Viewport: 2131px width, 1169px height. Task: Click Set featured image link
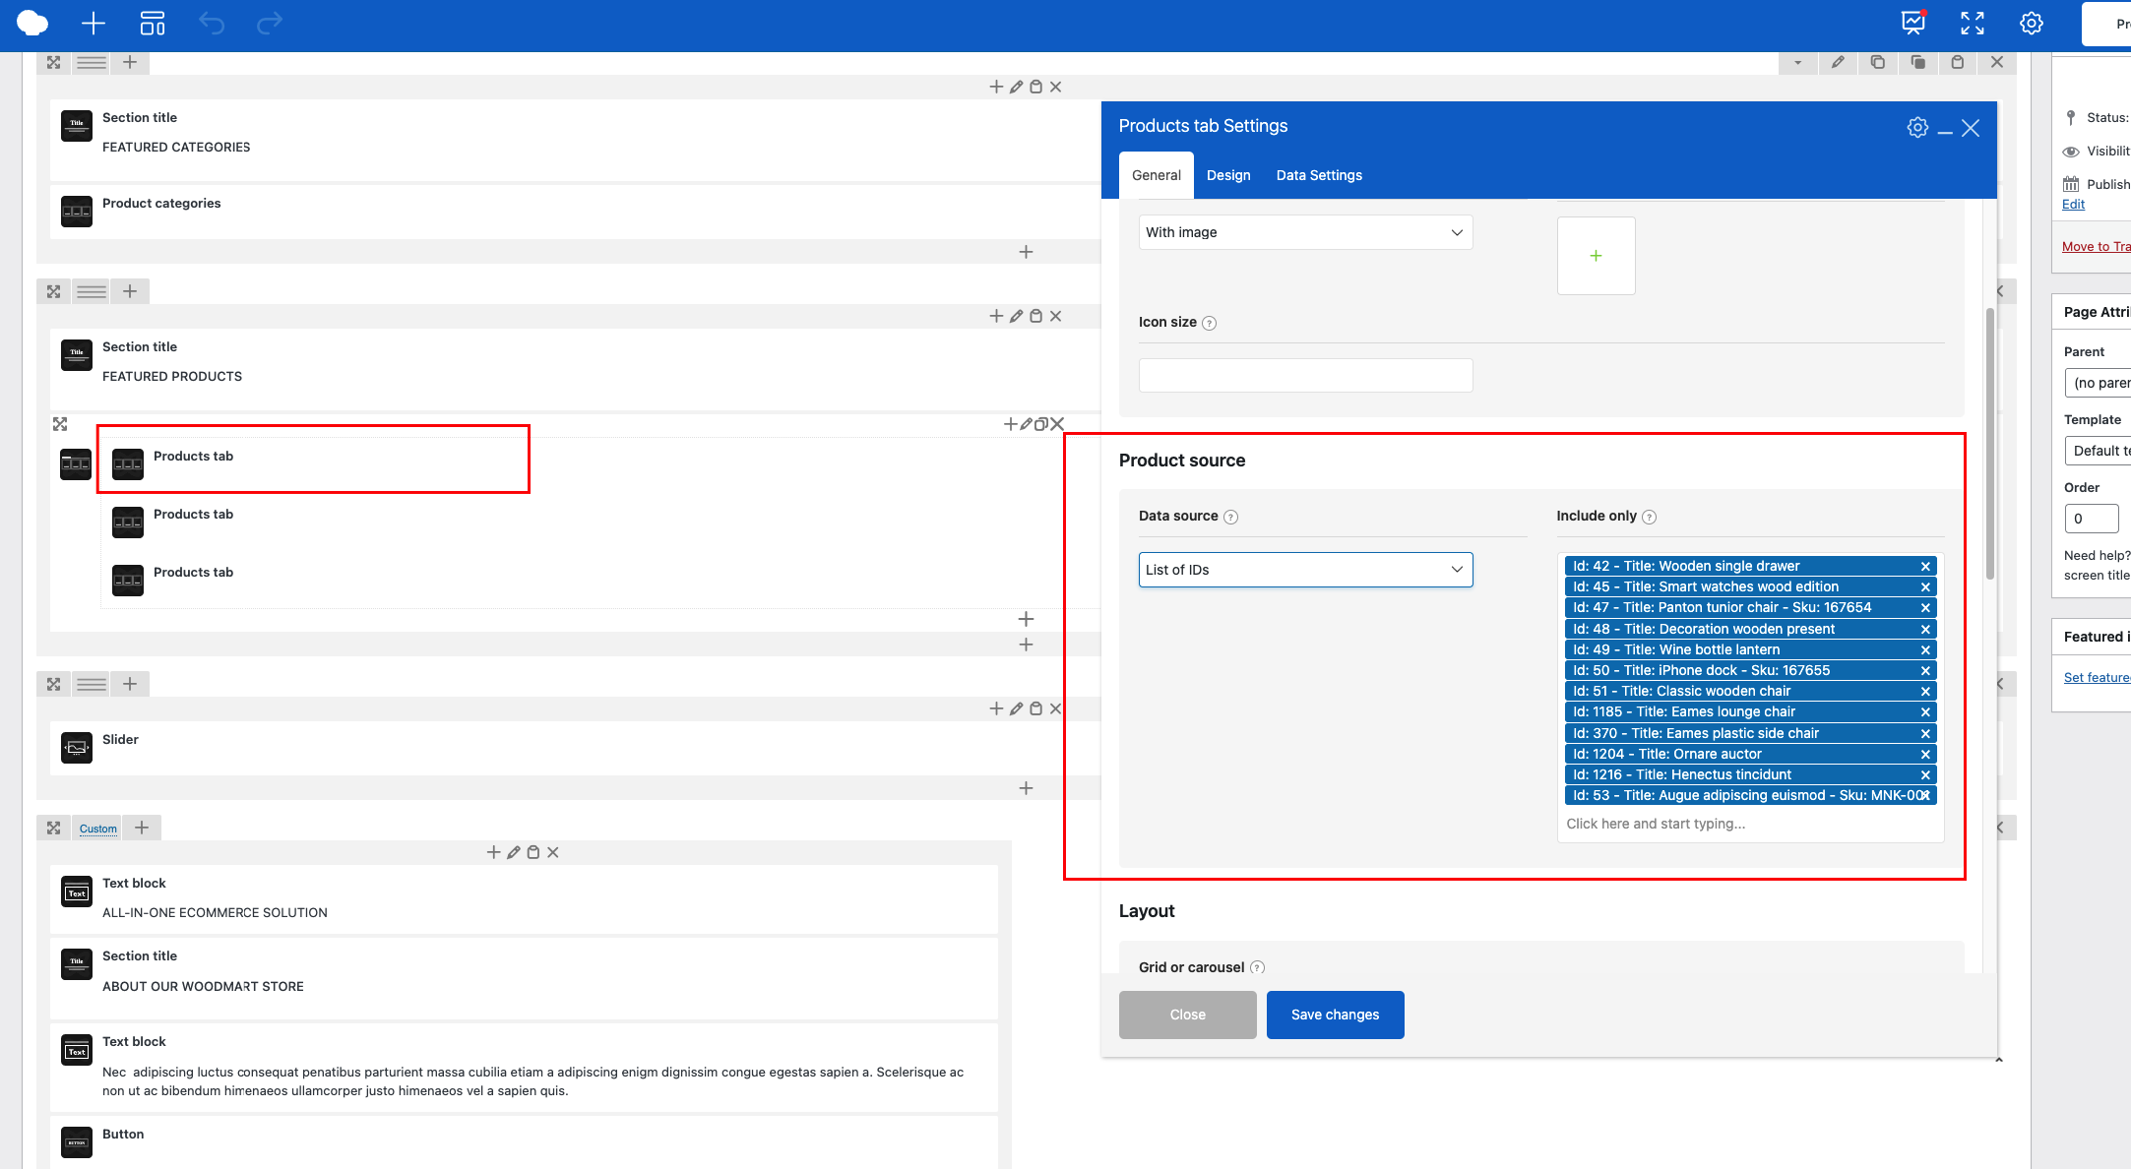[2098, 677]
